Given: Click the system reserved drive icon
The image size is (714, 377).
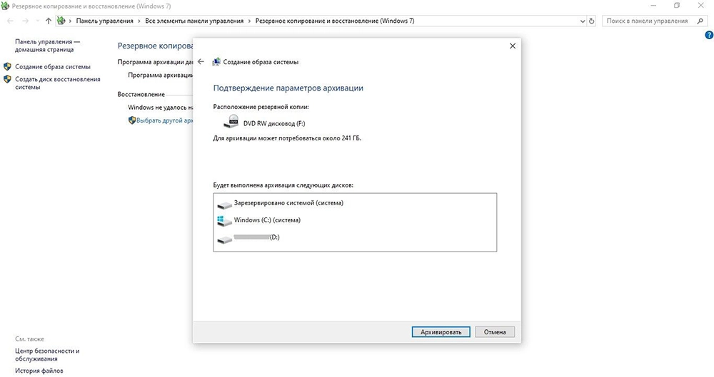Looking at the screenshot, I should pos(224,203).
